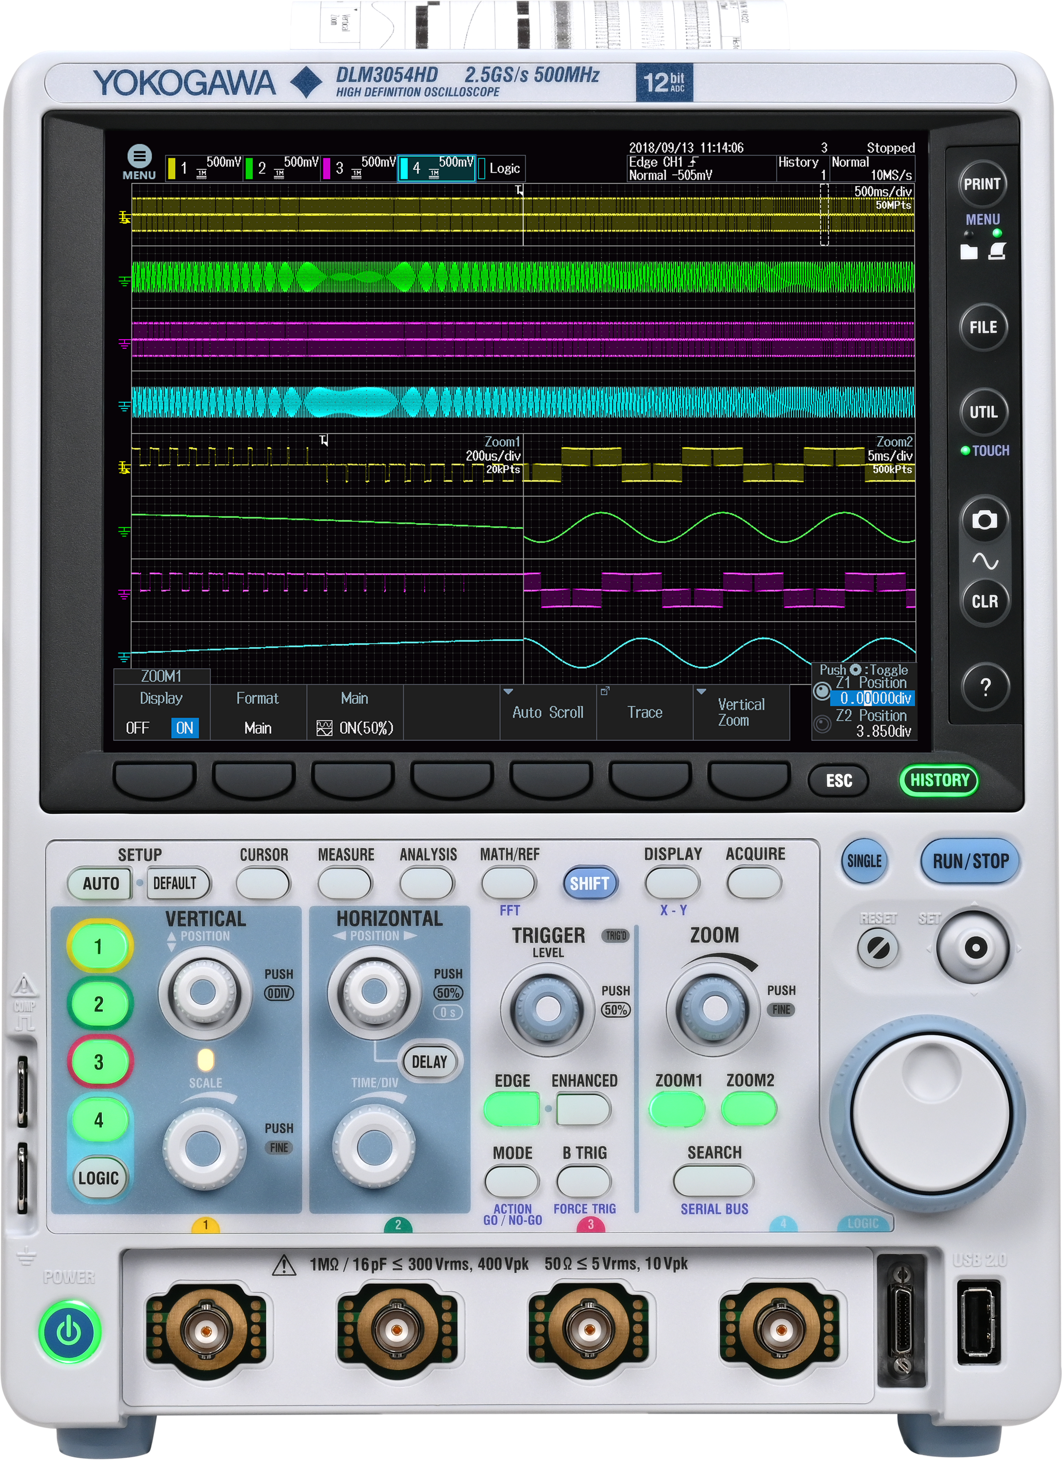Select channel 4 tab on screen
The image size is (1062, 1460).
[436, 168]
